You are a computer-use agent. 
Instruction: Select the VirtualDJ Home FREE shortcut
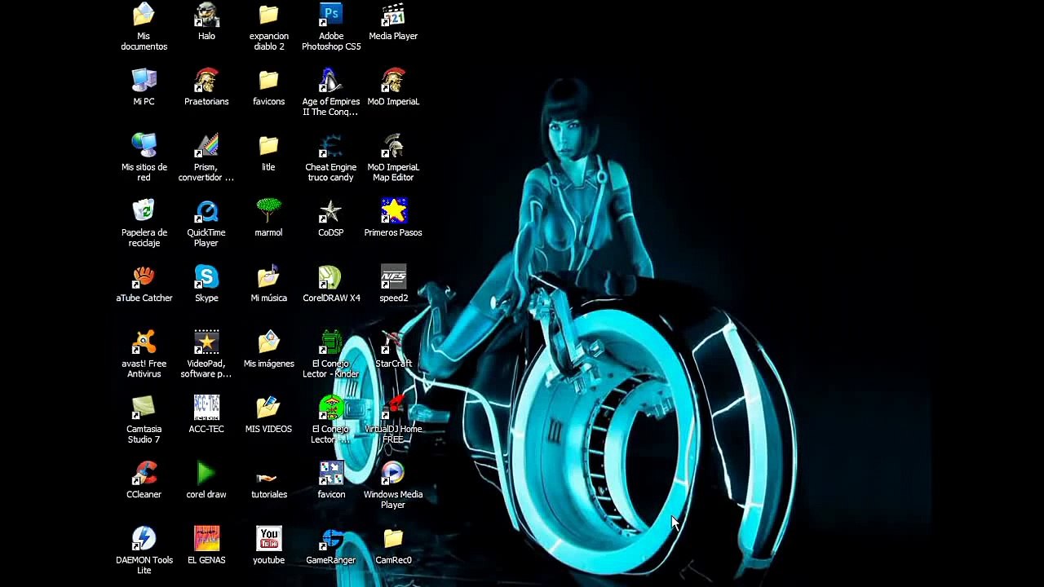393,407
